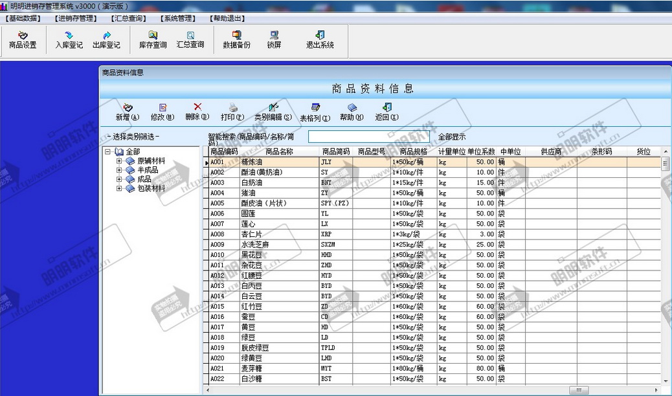The height and width of the screenshot is (396, 672).
Task: Open the 【汇总查询】 menu
Action: coord(129,18)
